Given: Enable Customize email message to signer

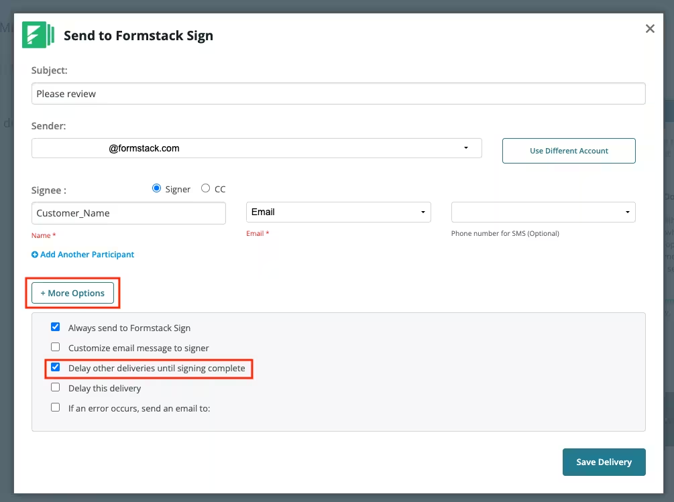Looking at the screenshot, I should (55, 347).
